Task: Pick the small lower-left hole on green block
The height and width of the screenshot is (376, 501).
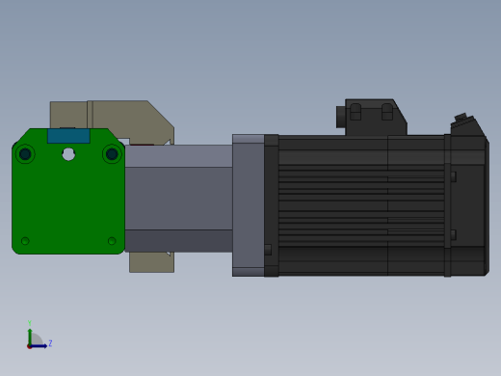Action: [x=25, y=241]
